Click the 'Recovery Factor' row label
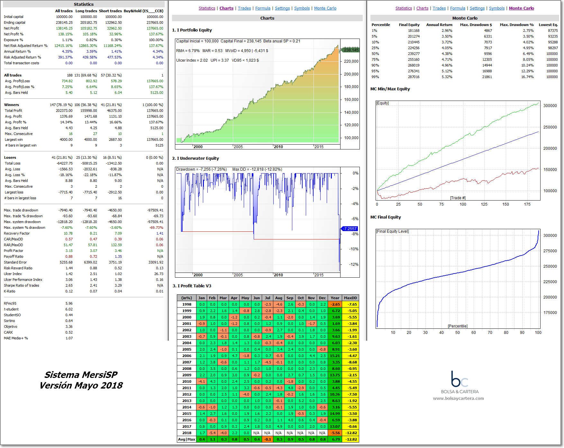Viewport: 564px width, 448px height. [17, 233]
